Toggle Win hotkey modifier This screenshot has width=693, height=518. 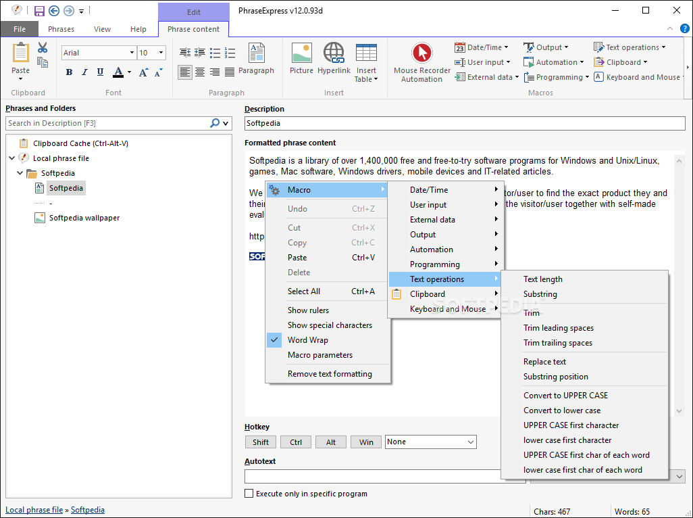pos(366,442)
